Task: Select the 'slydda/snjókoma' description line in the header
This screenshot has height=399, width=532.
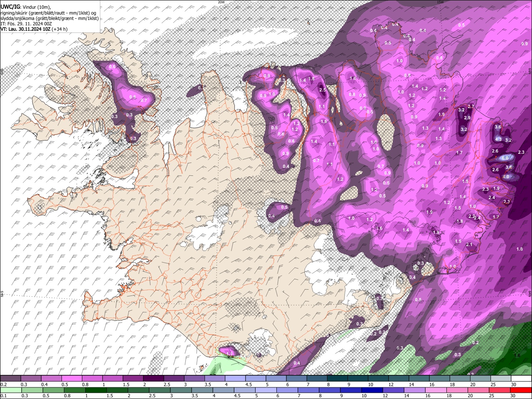Action: tap(49, 18)
